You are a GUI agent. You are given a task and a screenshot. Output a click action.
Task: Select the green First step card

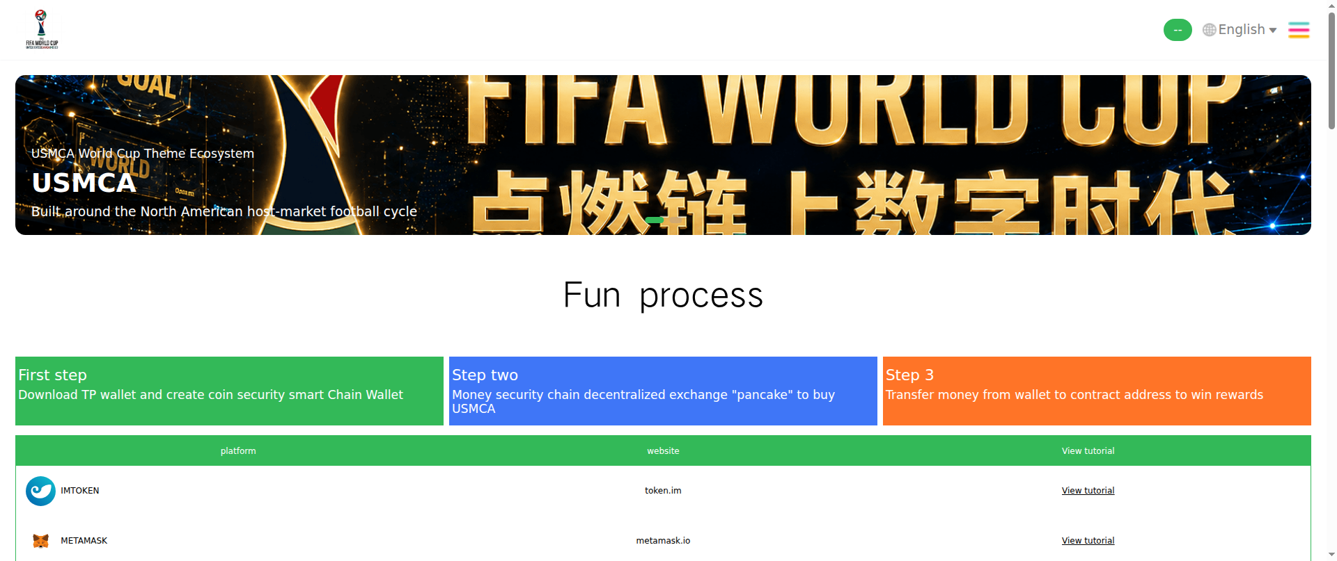click(229, 391)
